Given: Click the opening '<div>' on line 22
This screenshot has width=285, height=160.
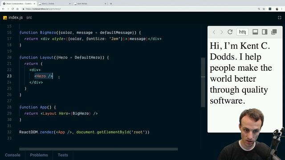Looking at the screenshot, I should click(35, 70).
